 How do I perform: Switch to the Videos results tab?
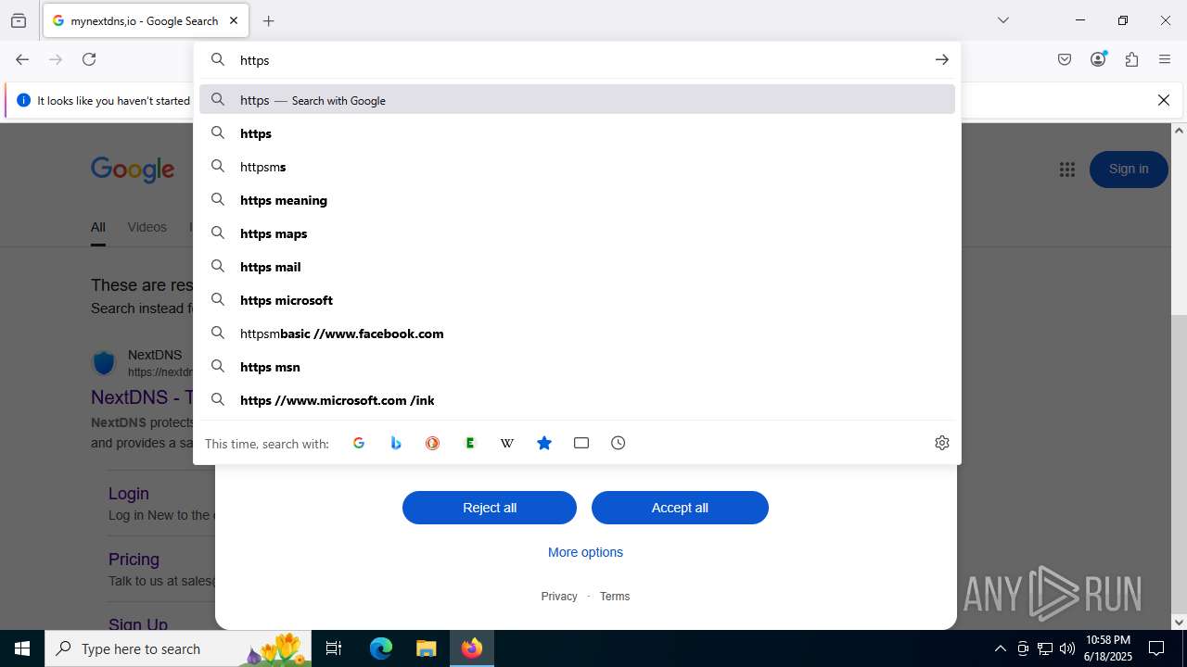[147, 228]
